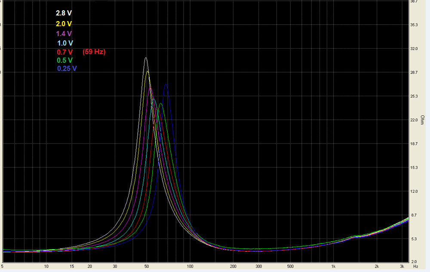Select the cyan 1.0 V legend label
The width and height of the screenshot is (430, 272).
65,43
